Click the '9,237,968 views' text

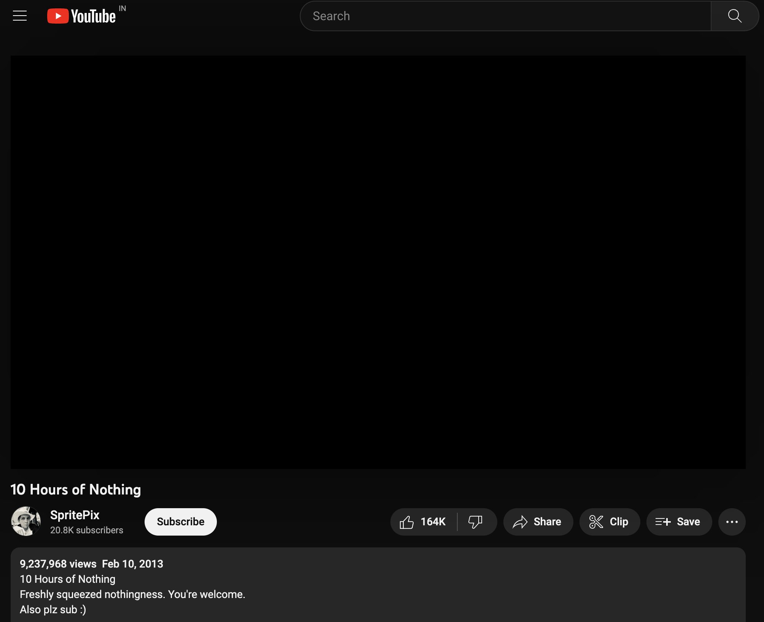click(x=58, y=564)
